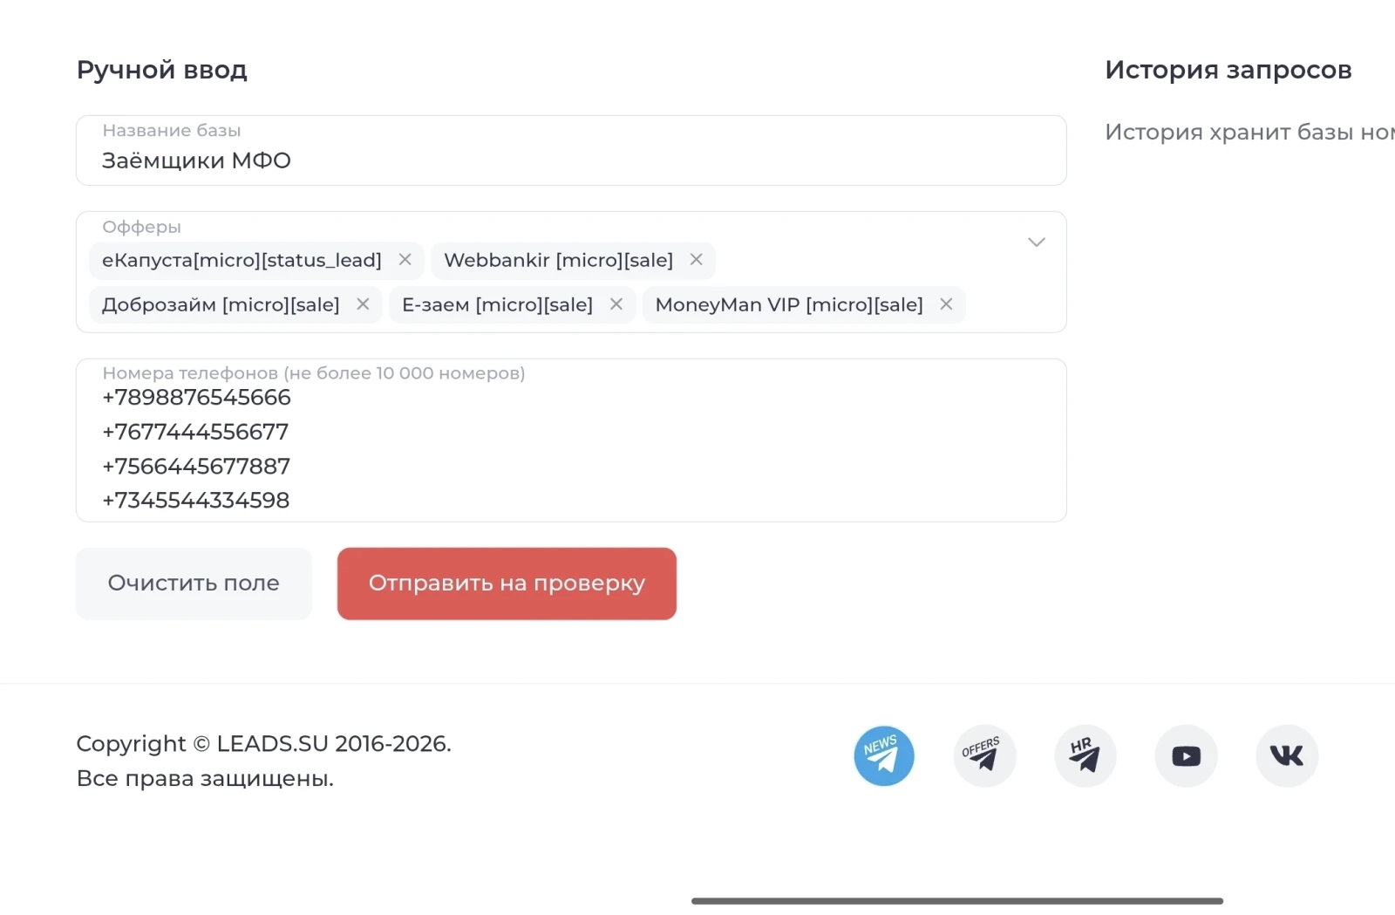This screenshot has width=1395, height=915.
Task: Click the Webbankir [micro][sale] tag label
Action: pos(558,261)
